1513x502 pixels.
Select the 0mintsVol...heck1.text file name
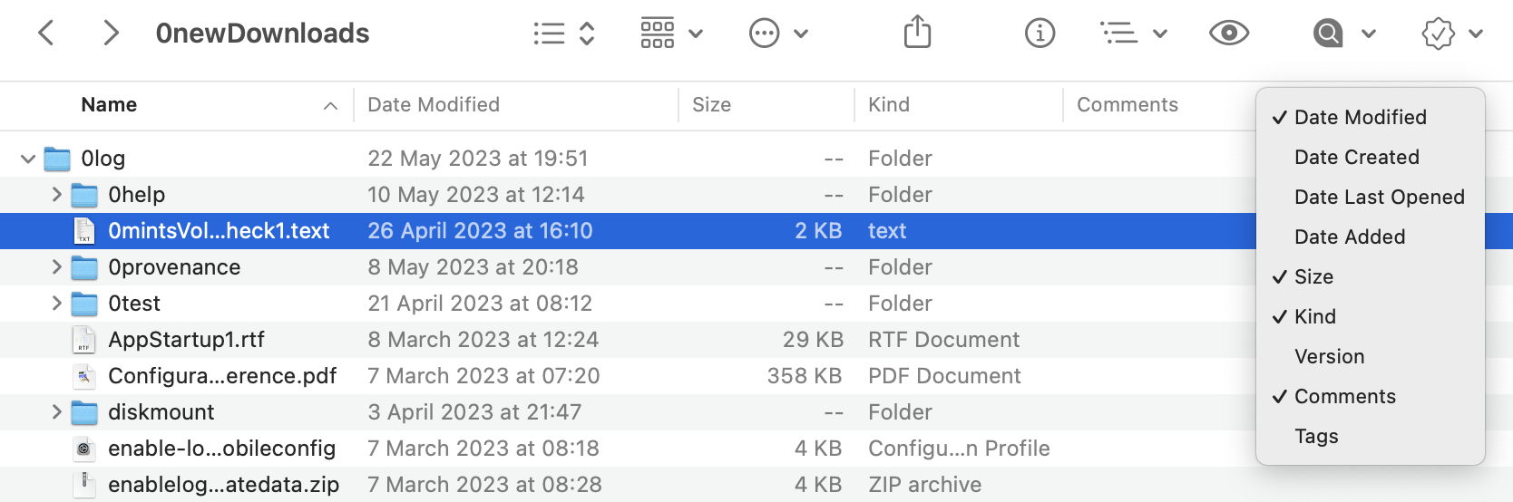pyautogui.click(x=219, y=231)
